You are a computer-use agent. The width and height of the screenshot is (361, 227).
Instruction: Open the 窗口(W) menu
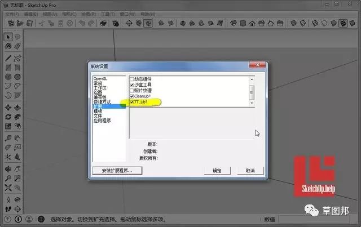coord(127,14)
